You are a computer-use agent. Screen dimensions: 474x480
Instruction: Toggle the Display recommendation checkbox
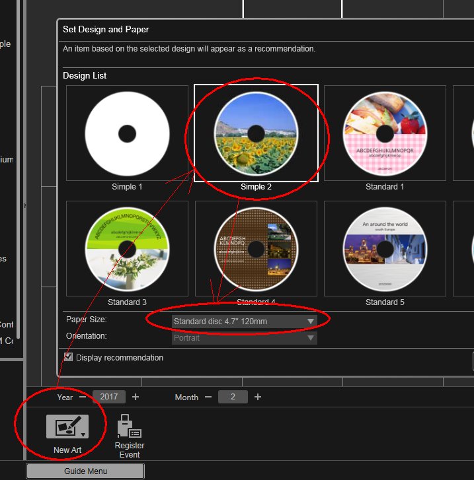[68, 357]
